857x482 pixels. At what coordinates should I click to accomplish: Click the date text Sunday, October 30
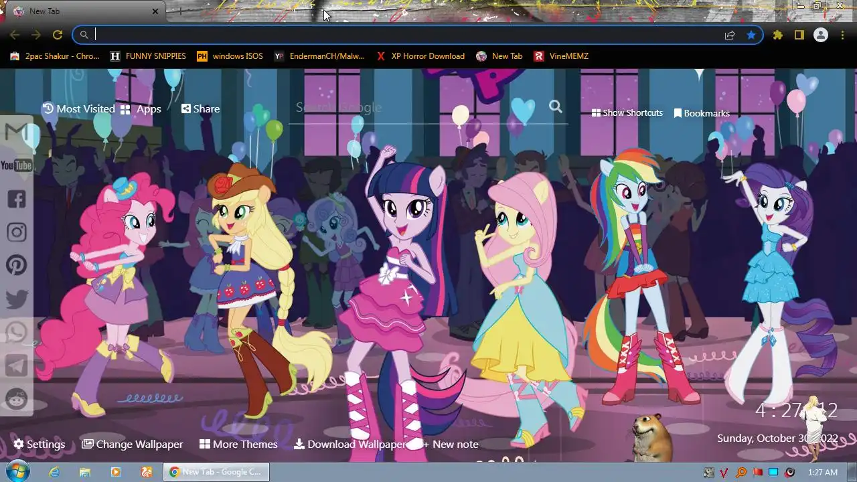[777, 438]
